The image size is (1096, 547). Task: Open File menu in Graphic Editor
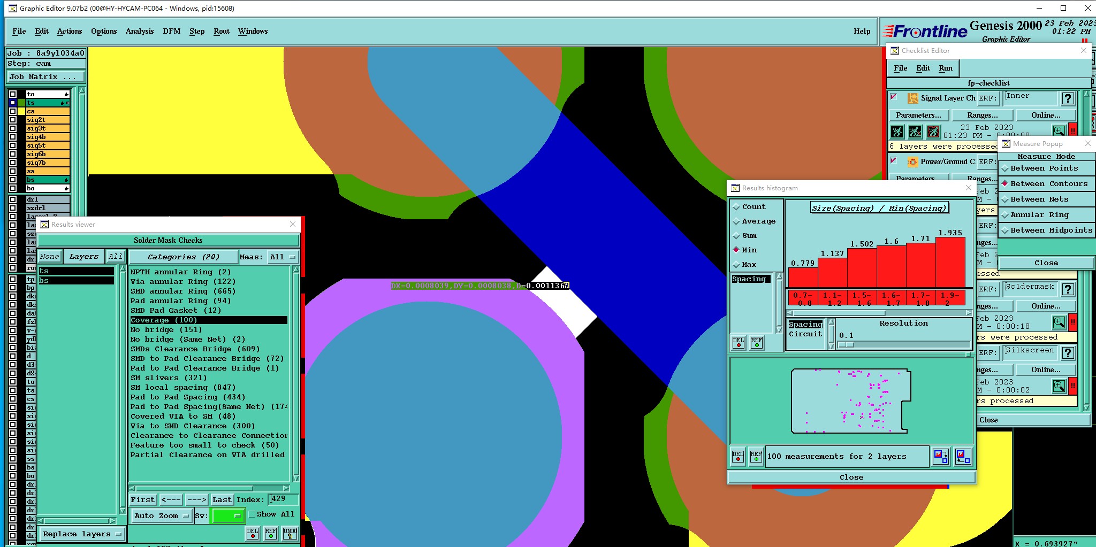click(x=19, y=32)
